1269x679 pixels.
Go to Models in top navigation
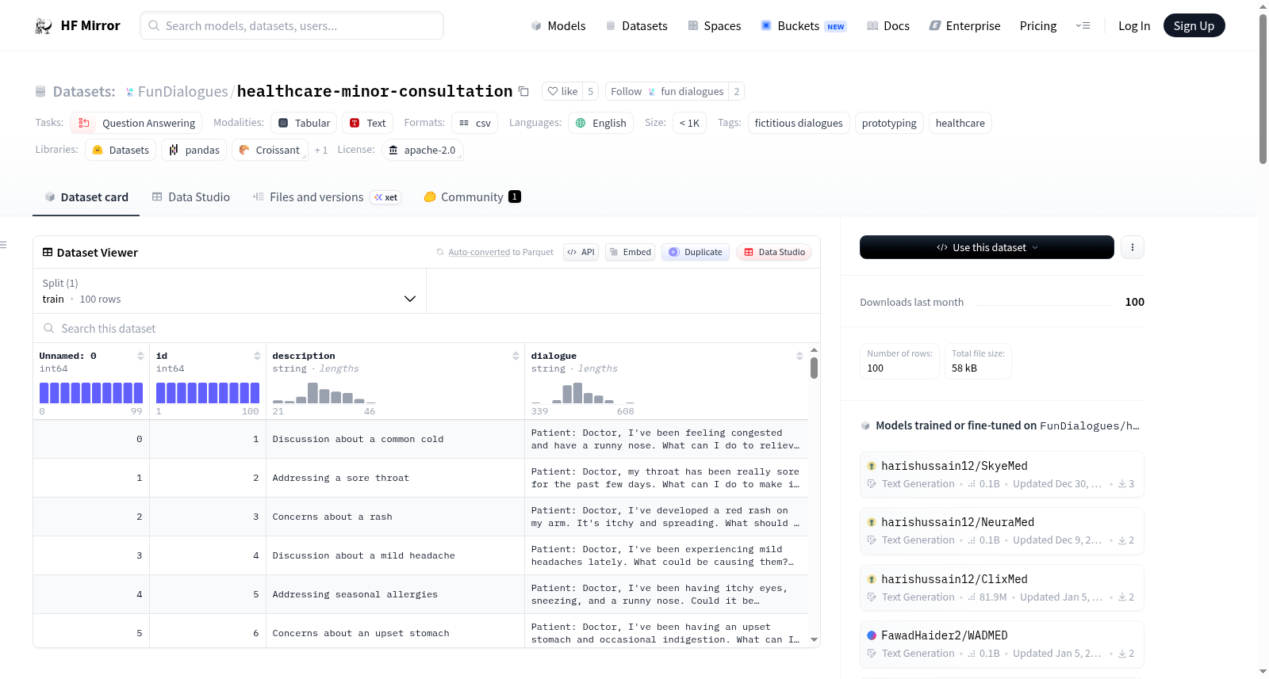[558, 26]
